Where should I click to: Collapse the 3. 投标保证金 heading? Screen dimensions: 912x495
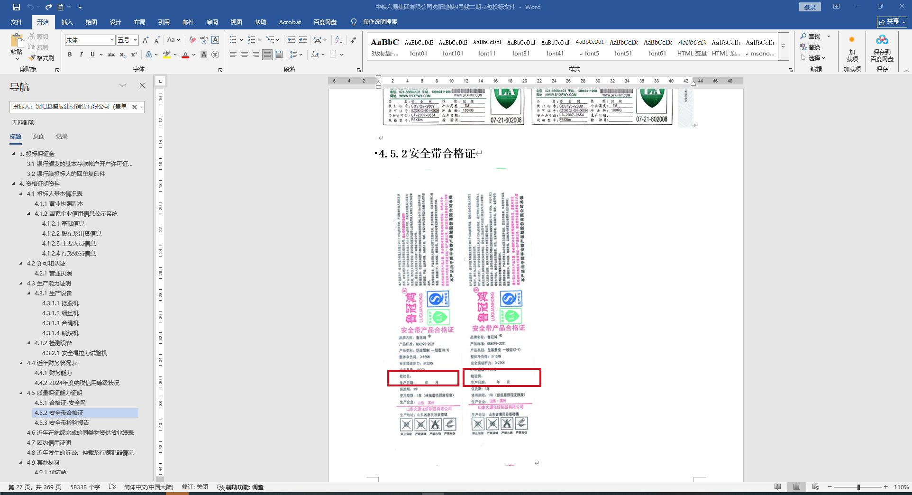coord(13,154)
